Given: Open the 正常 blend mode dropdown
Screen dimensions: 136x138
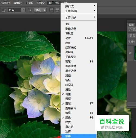Looking at the screenshot, I should [x=132, y=36].
